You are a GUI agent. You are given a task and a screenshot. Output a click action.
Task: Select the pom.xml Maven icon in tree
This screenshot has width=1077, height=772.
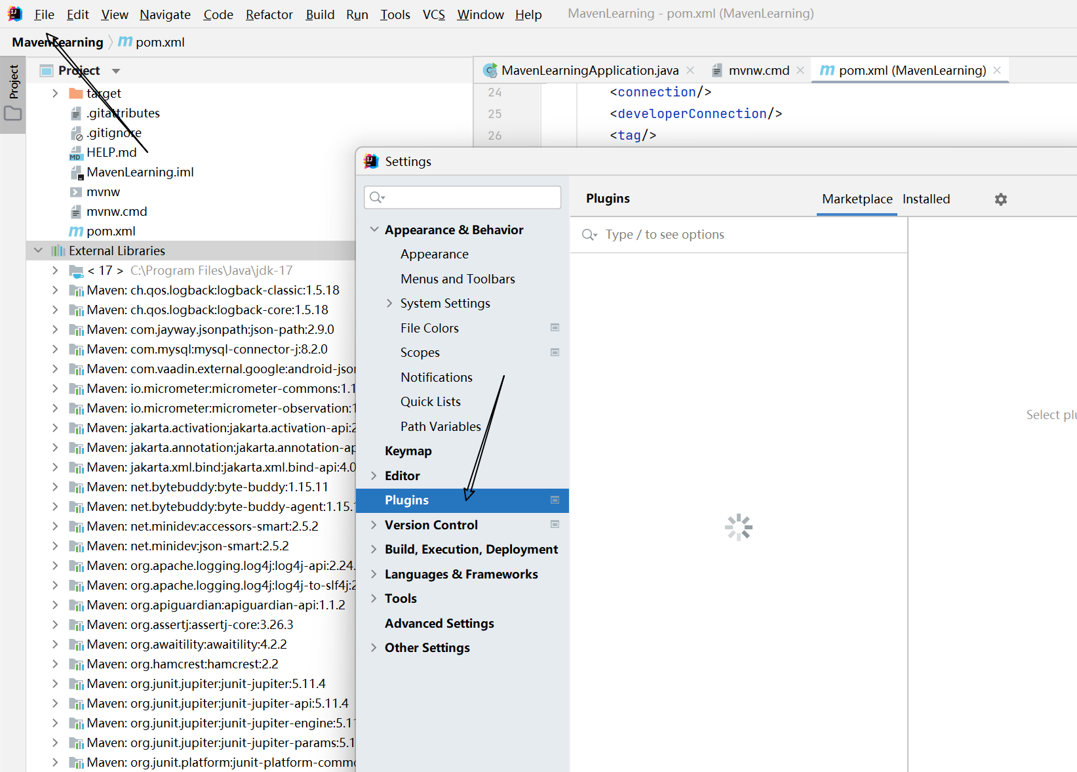(x=76, y=232)
